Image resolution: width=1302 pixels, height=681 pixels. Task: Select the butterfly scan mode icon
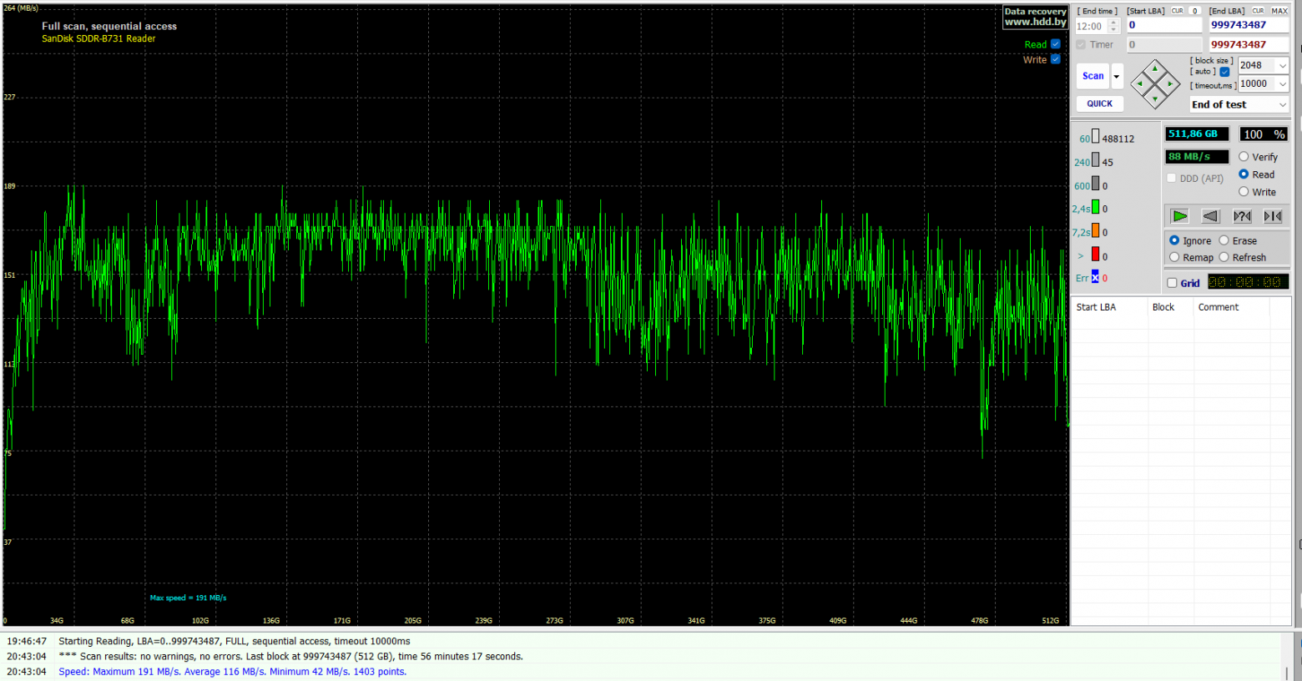click(1273, 216)
